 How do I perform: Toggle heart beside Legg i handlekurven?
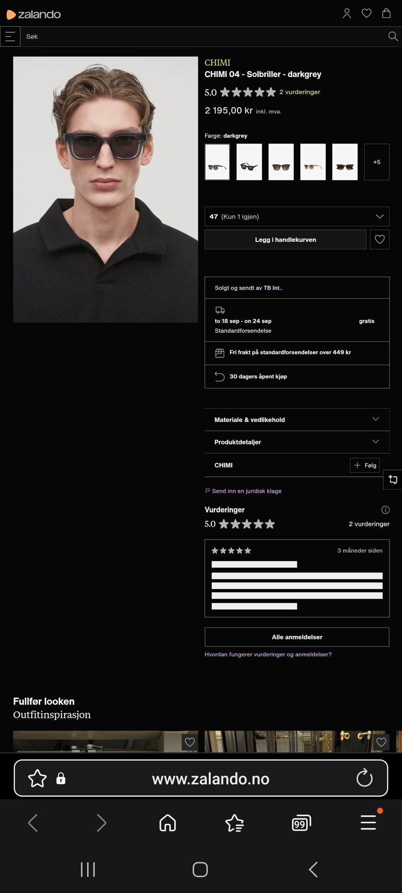click(x=379, y=239)
